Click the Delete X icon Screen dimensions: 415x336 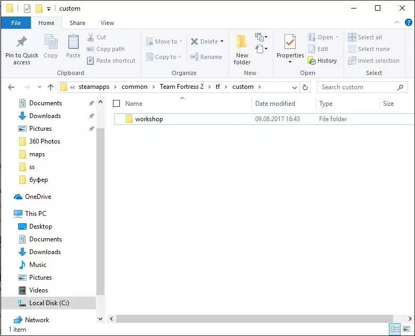pyautogui.click(x=194, y=41)
